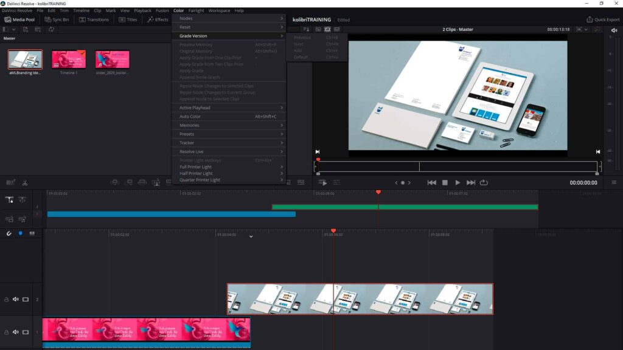Expand the Active Playhead submenu
The width and height of the screenshot is (623, 350).
[x=229, y=108]
